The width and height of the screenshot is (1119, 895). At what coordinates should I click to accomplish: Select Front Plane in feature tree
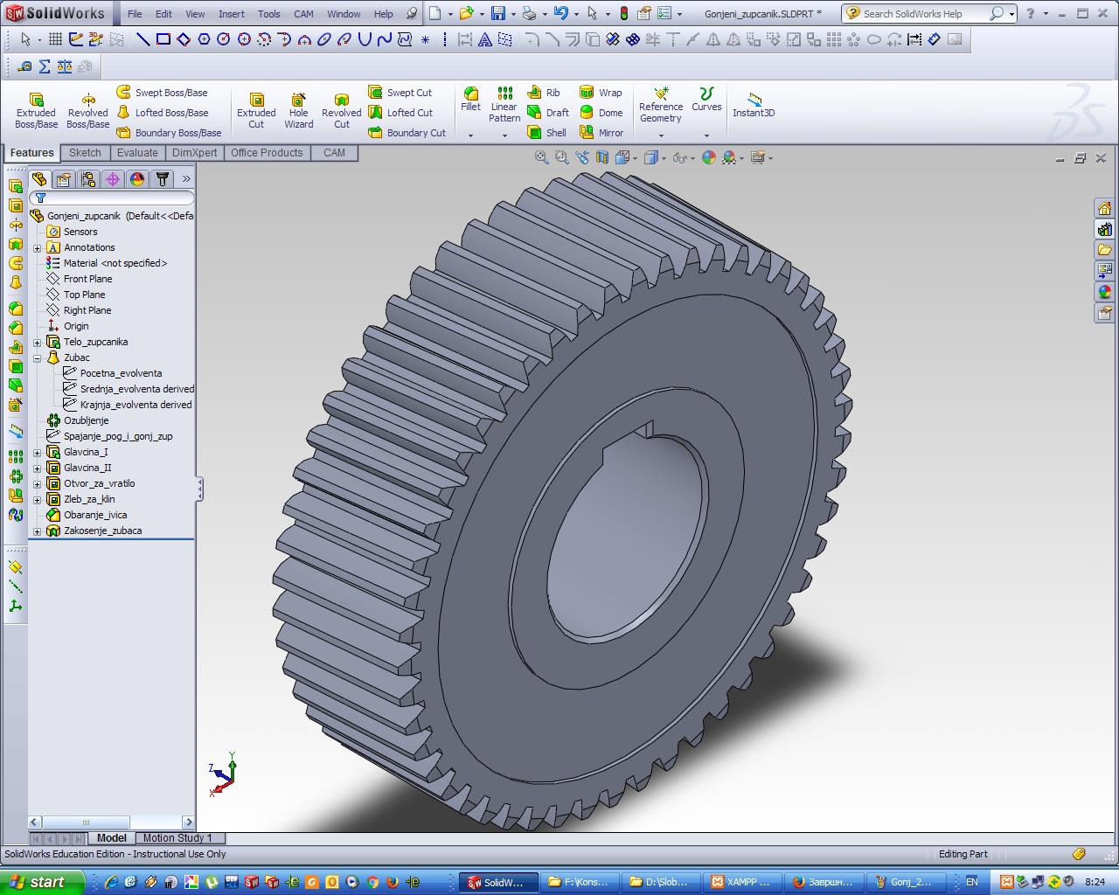pyautogui.click(x=80, y=279)
